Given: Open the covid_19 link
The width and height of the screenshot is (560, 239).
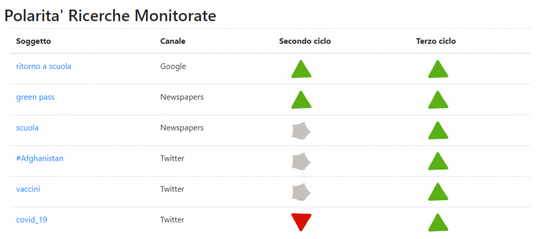Looking at the screenshot, I should point(31,220).
